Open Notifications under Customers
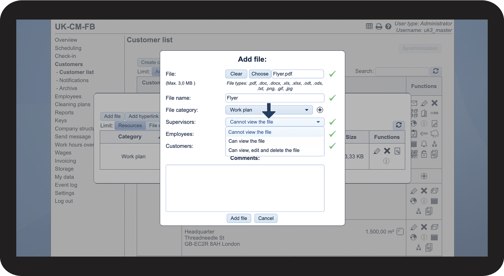This screenshot has height=276, width=504. (x=74, y=80)
